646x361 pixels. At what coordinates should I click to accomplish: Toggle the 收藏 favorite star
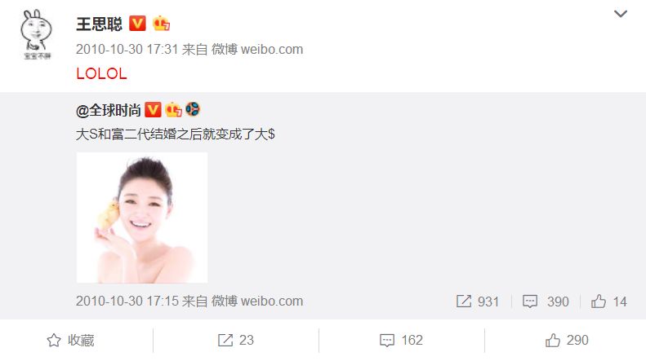pyautogui.click(x=70, y=340)
